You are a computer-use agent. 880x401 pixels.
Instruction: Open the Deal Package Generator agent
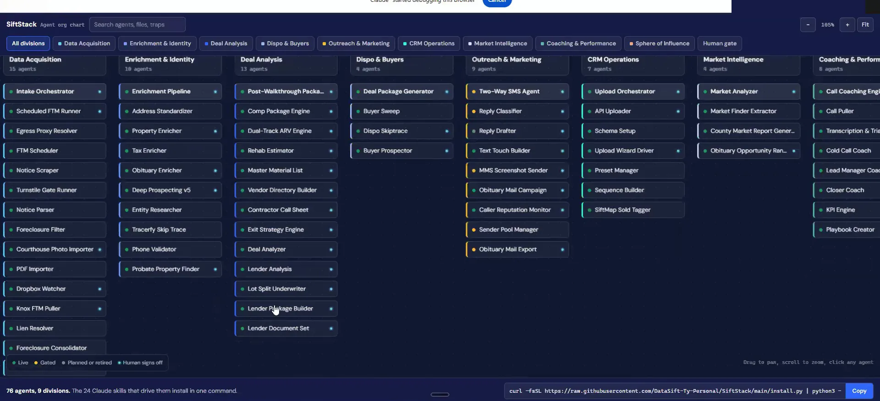tap(402, 92)
